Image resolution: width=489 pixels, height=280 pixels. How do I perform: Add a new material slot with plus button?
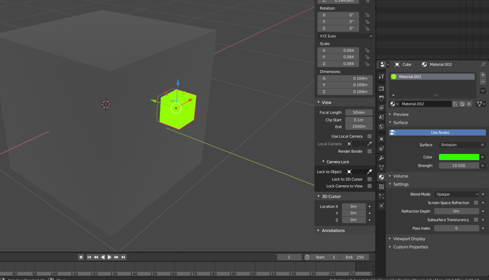[483, 75]
